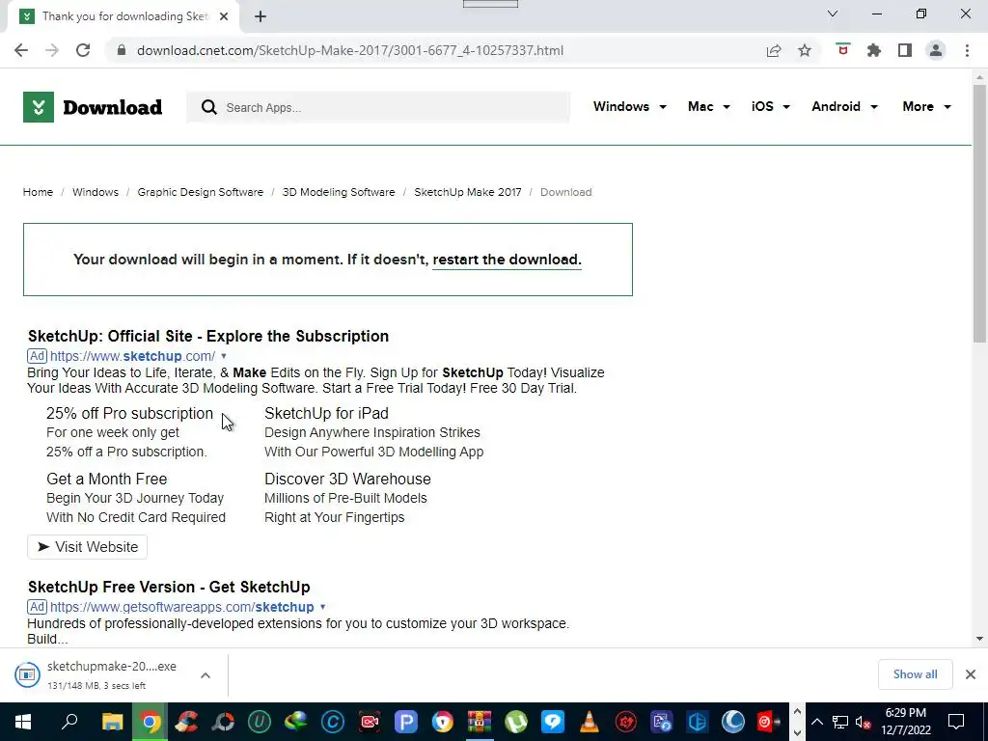Close the Thank you for downloading tab
This screenshot has height=741, width=988.
click(224, 16)
